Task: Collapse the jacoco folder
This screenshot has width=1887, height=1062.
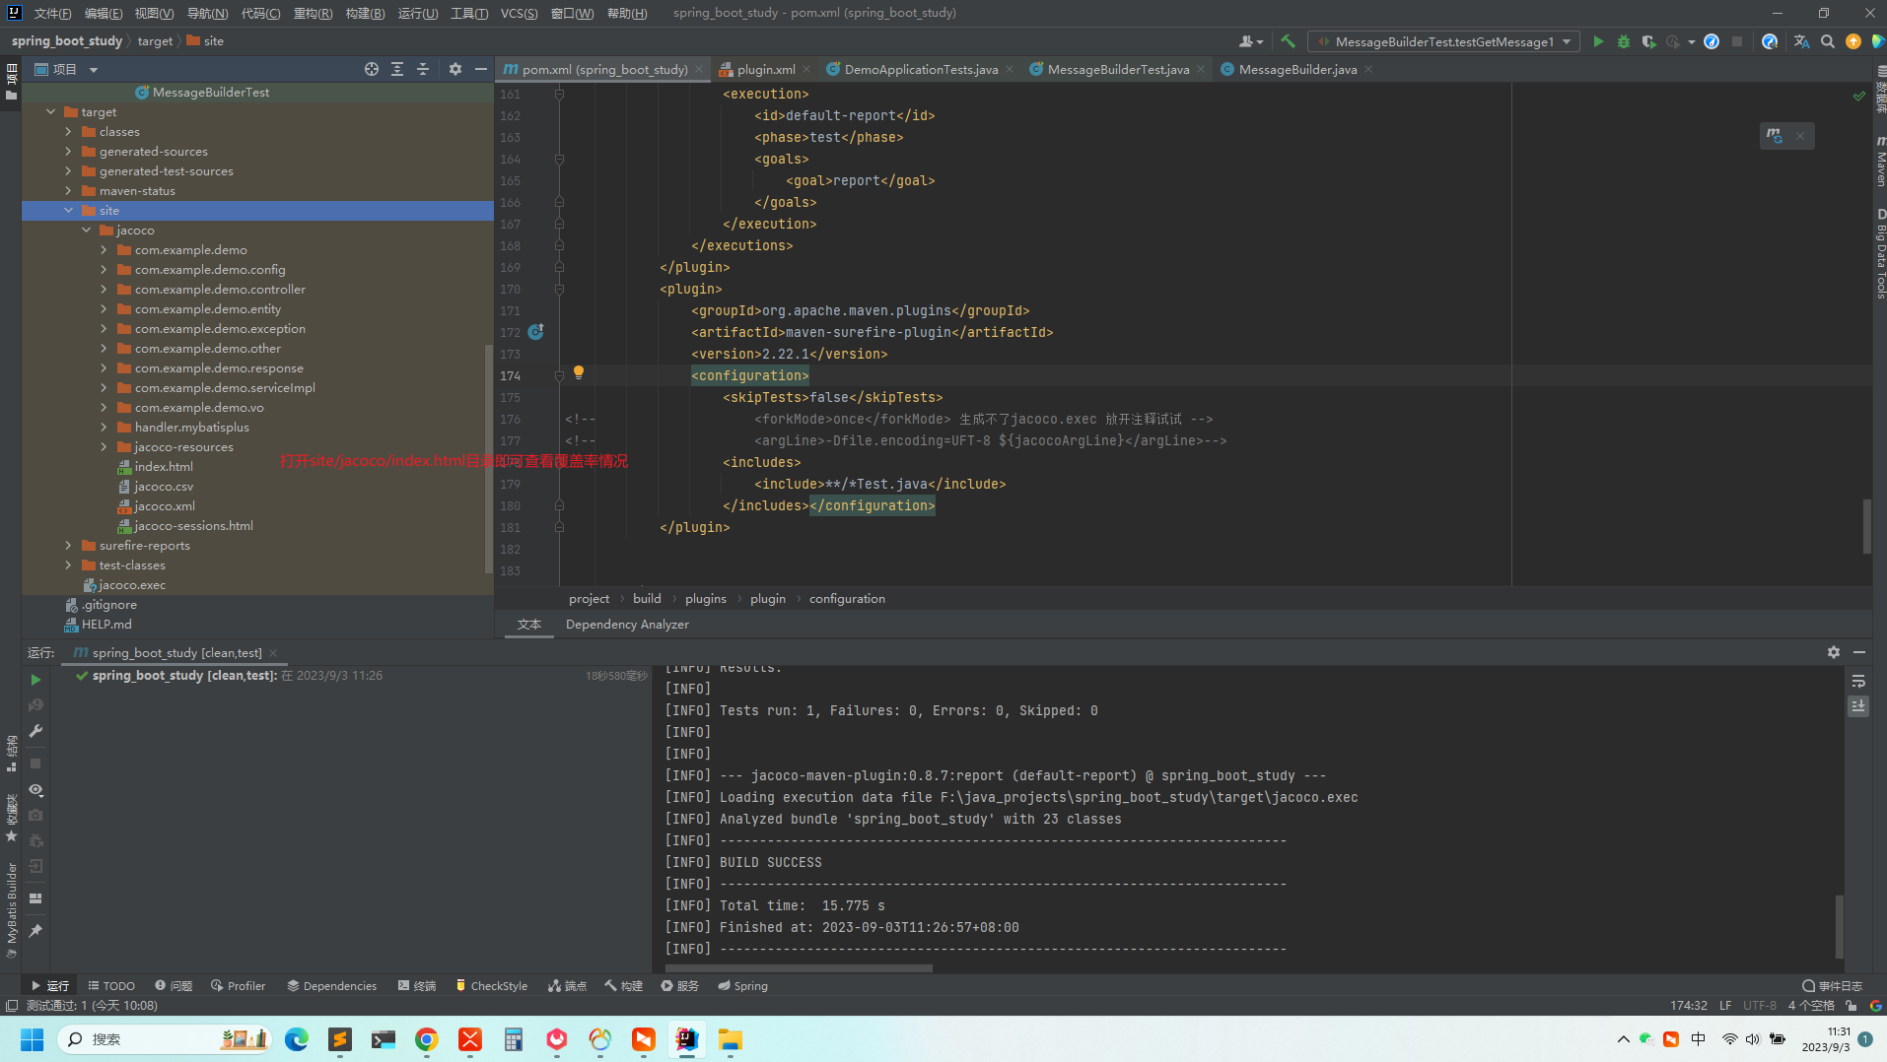Action: [86, 231]
